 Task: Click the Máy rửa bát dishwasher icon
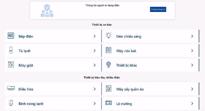coord(109,50)
